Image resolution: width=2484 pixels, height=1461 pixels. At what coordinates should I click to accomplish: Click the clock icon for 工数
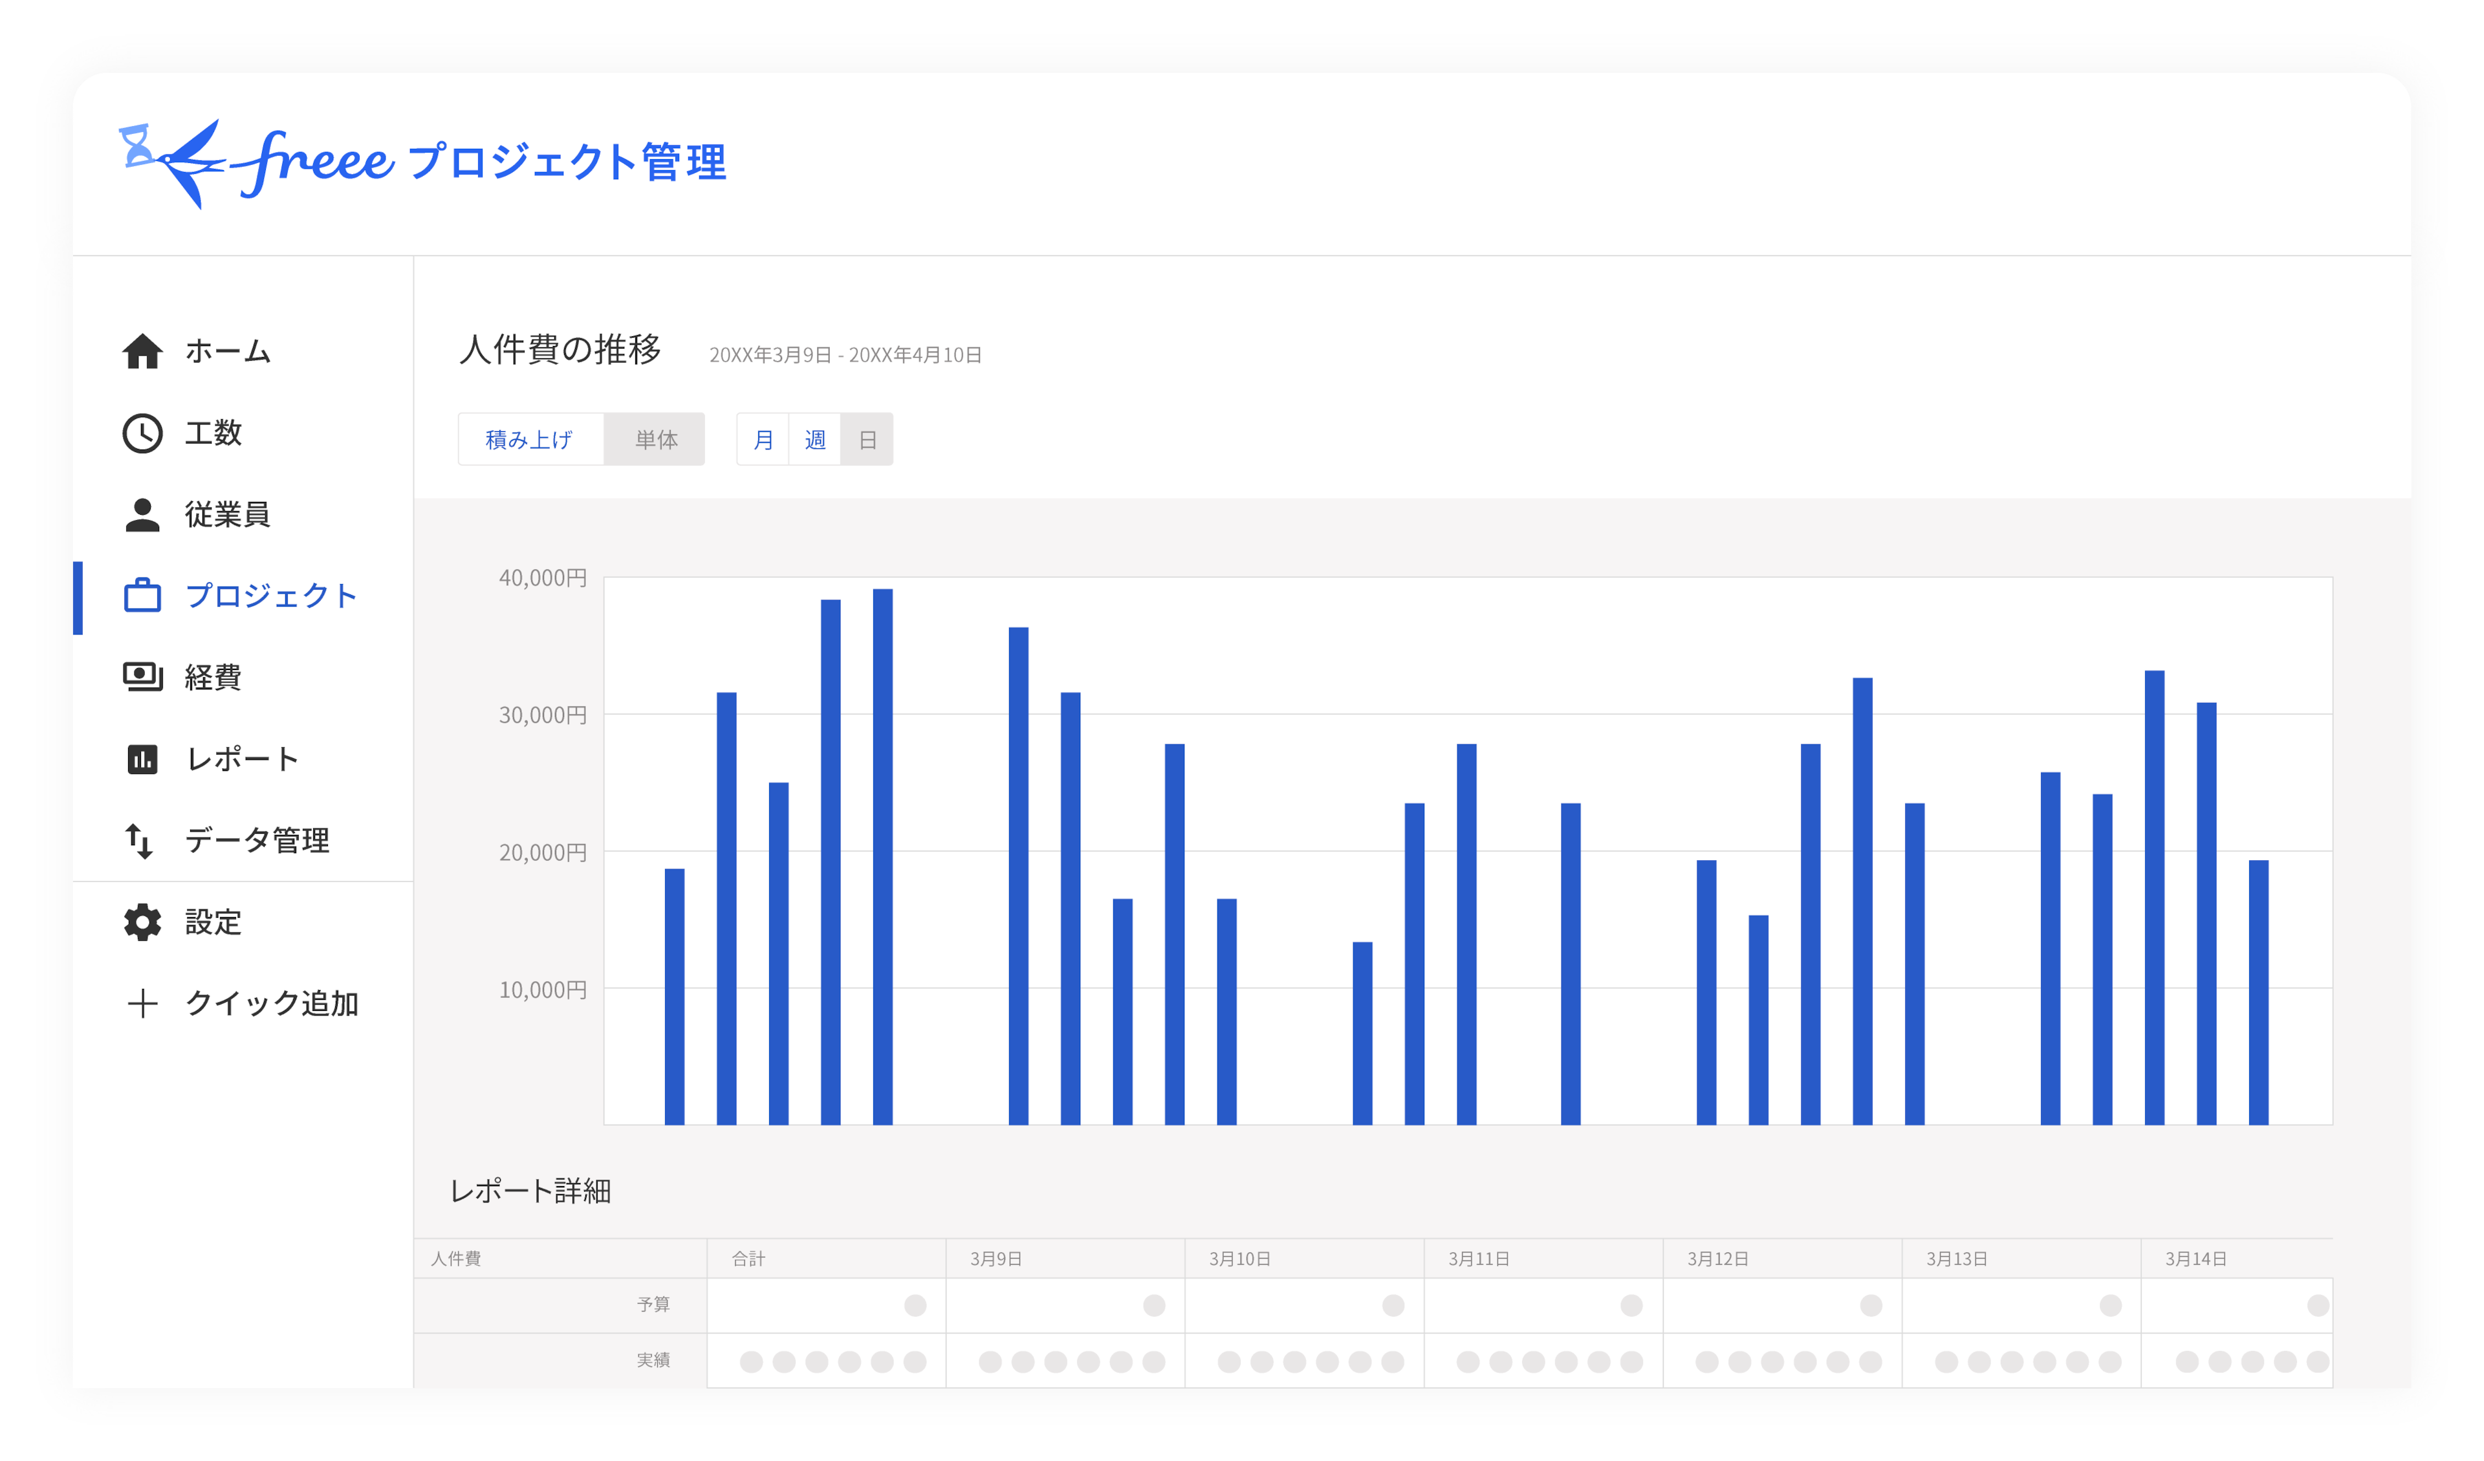pos(142,433)
